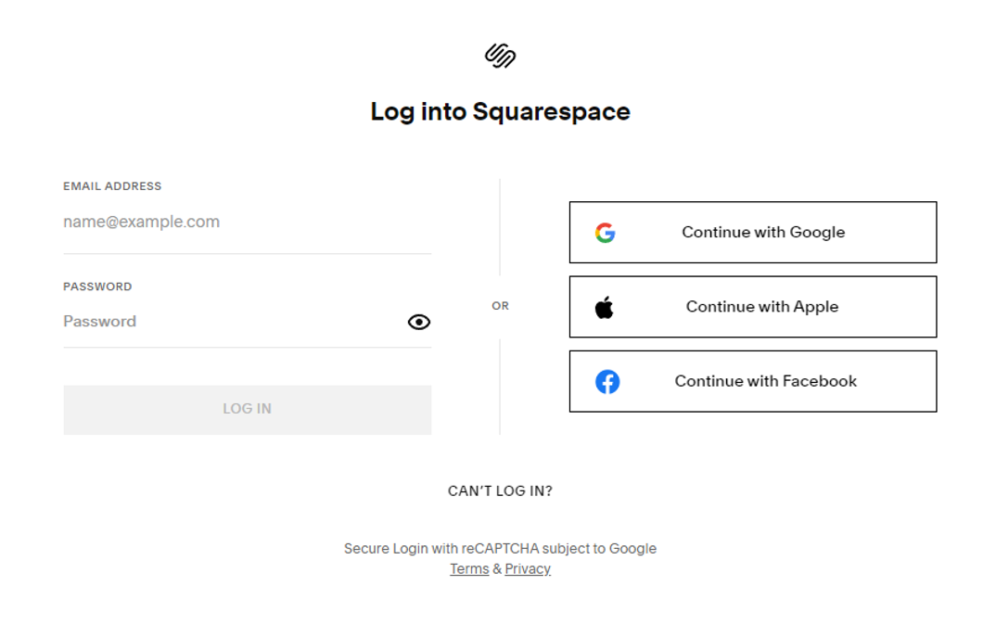This screenshot has width=983, height=624.
Task: Choose Continue with Apple
Action: click(x=761, y=307)
